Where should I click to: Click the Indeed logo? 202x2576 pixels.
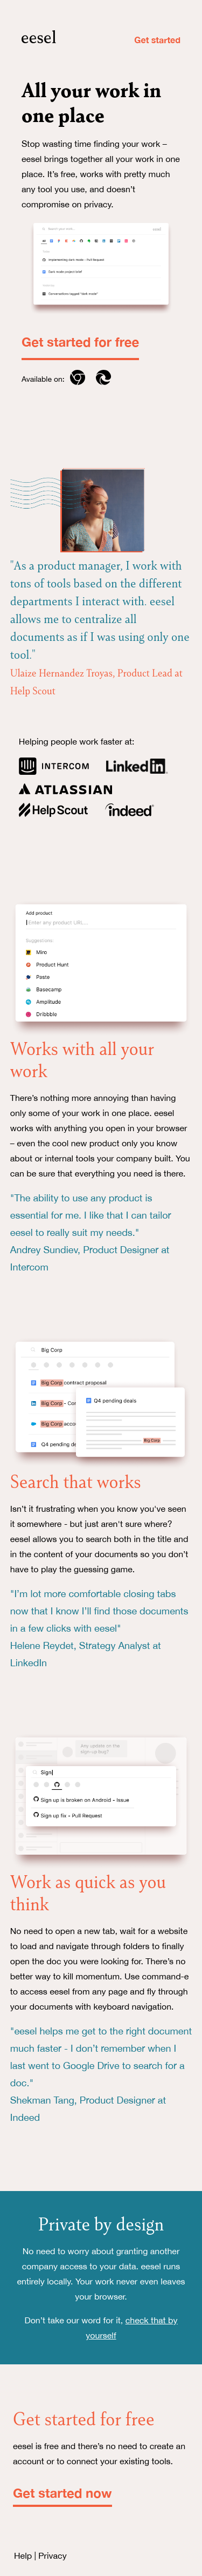[x=130, y=810]
